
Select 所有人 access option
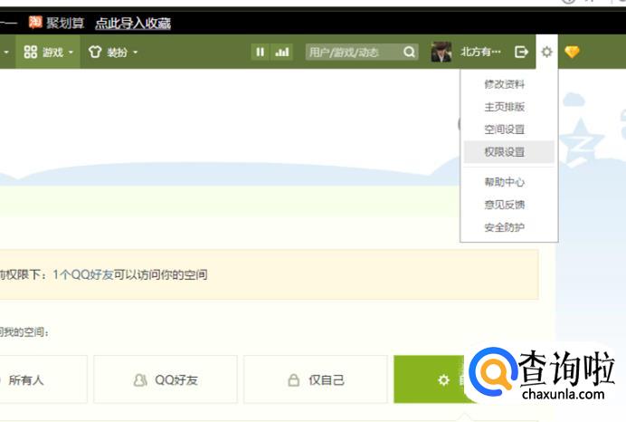pyautogui.click(x=36, y=380)
